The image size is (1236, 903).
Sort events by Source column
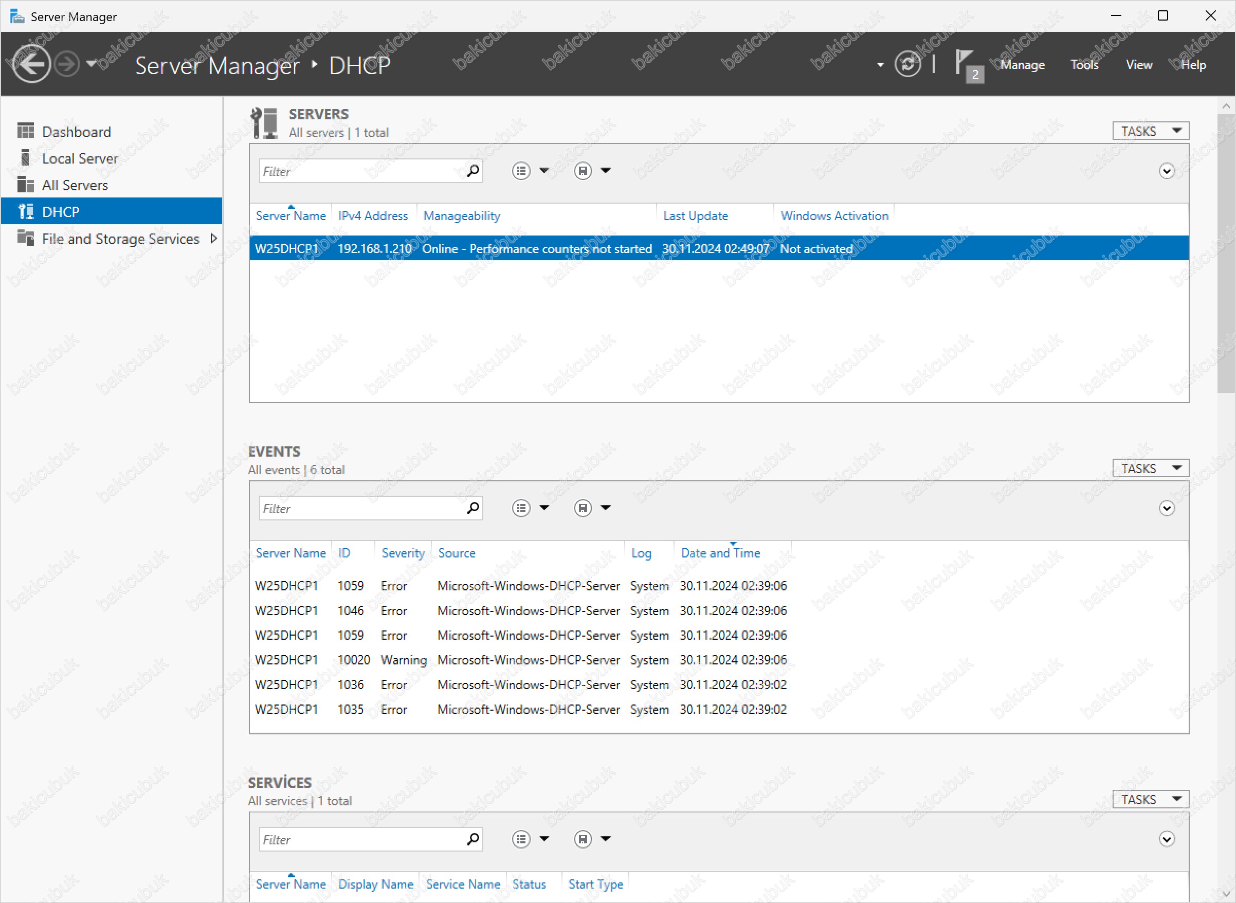pos(457,553)
